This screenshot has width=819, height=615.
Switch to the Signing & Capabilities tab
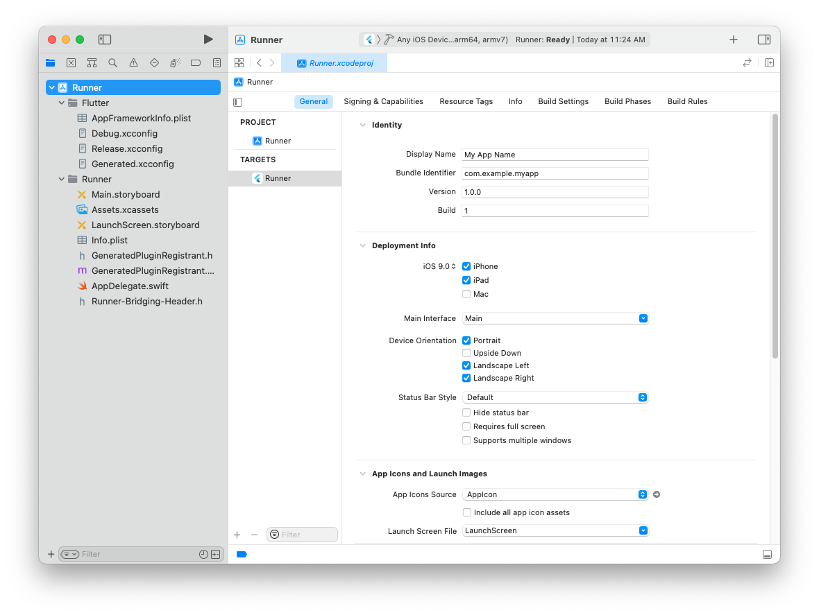tap(384, 101)
